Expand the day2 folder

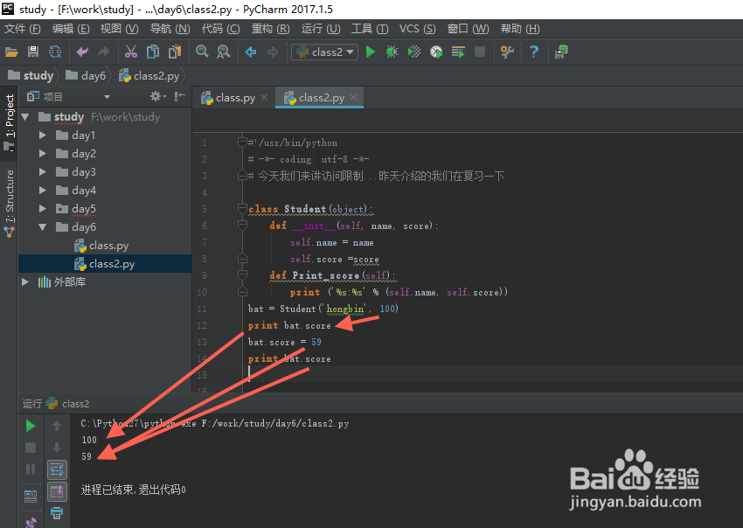pyautogui.click(x=42, y=154)
